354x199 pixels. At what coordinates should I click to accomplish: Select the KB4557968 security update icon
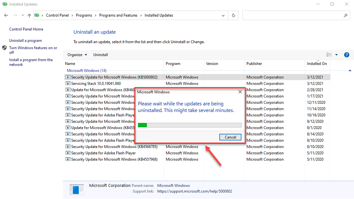tap(68, 160)
